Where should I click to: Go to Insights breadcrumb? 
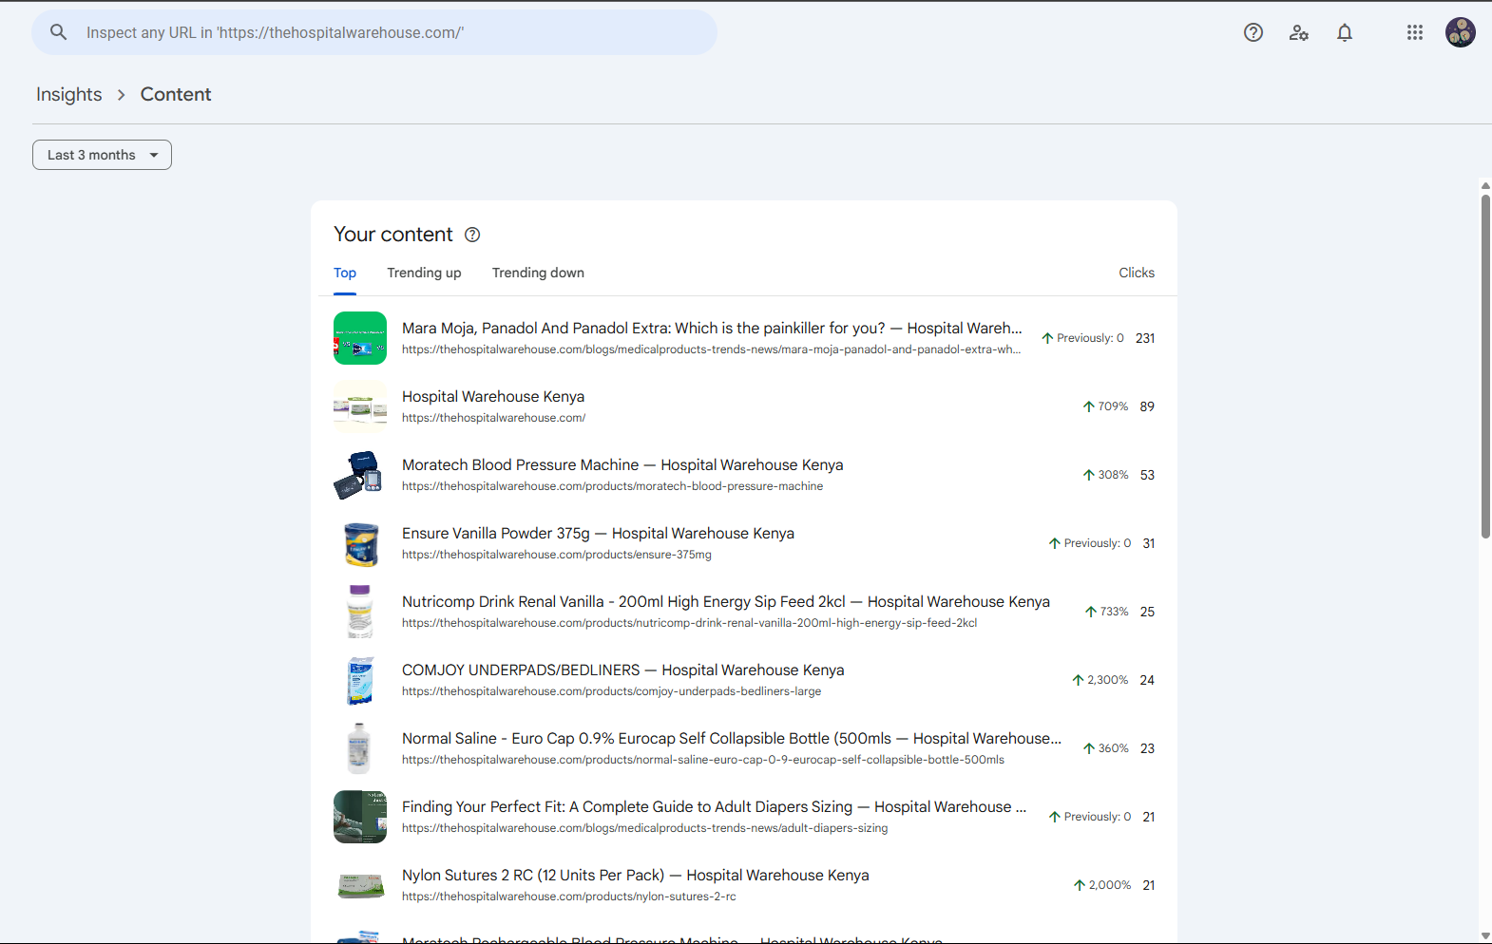[68, 94]
